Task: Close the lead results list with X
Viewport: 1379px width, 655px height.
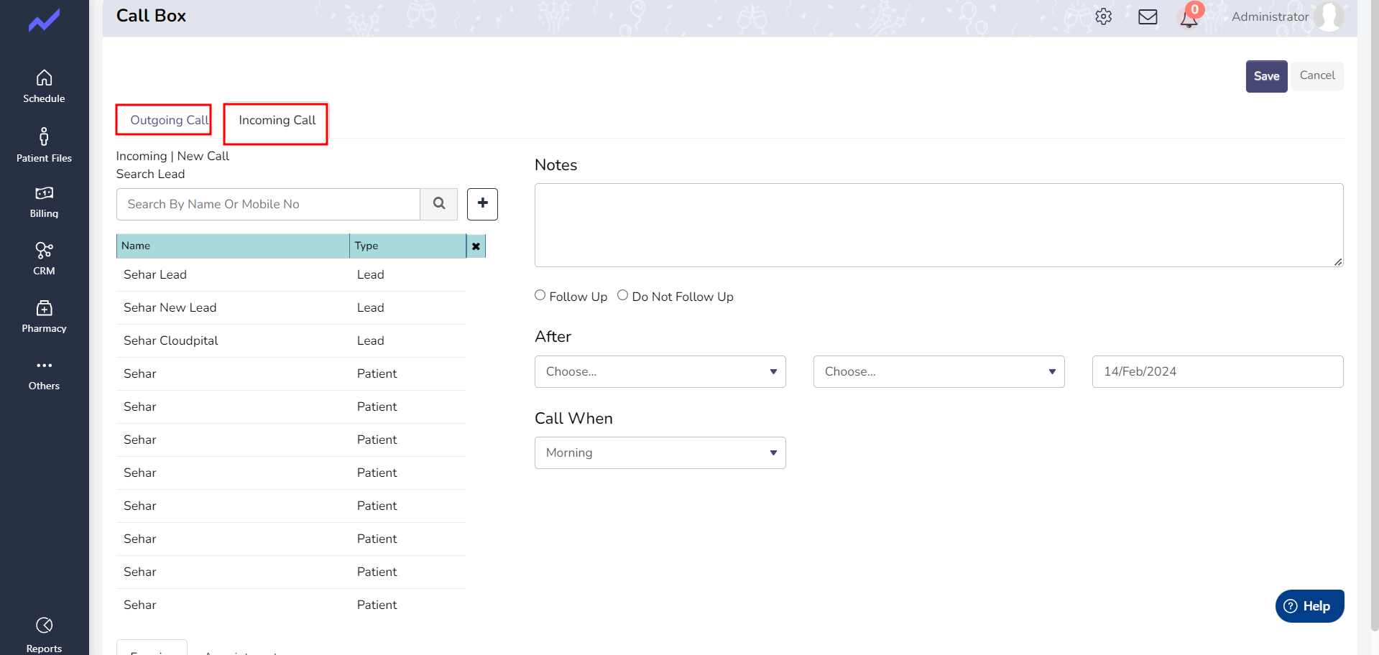Action: tap(476, 246)
